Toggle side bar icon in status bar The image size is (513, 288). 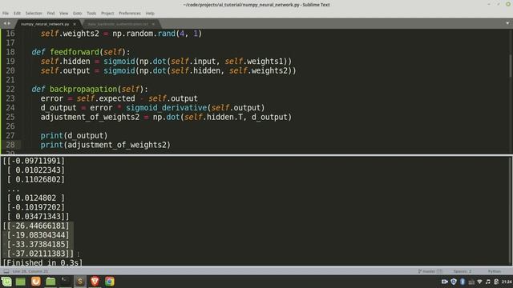[6, 271]
